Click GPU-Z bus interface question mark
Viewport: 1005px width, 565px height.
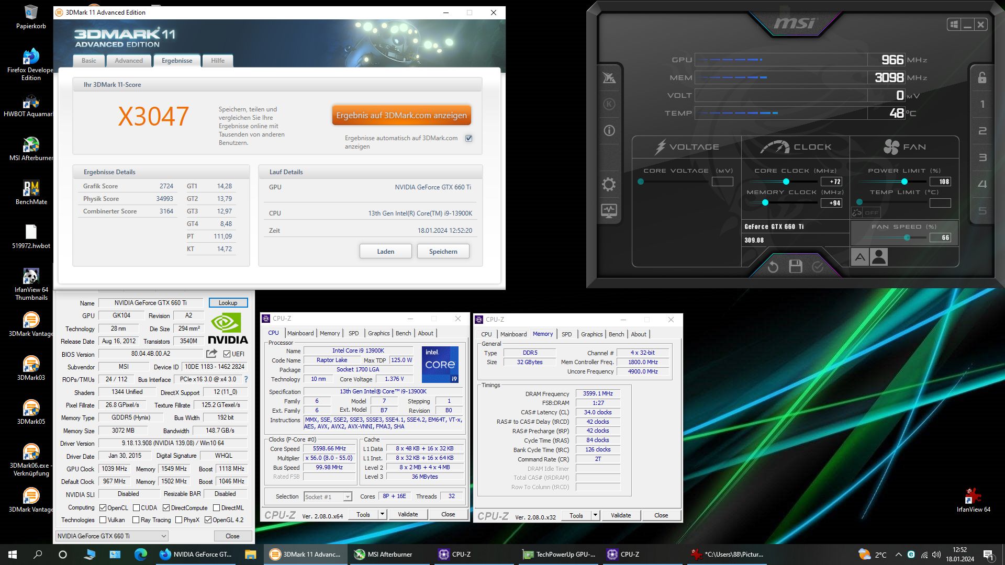(x=246, y=379)
